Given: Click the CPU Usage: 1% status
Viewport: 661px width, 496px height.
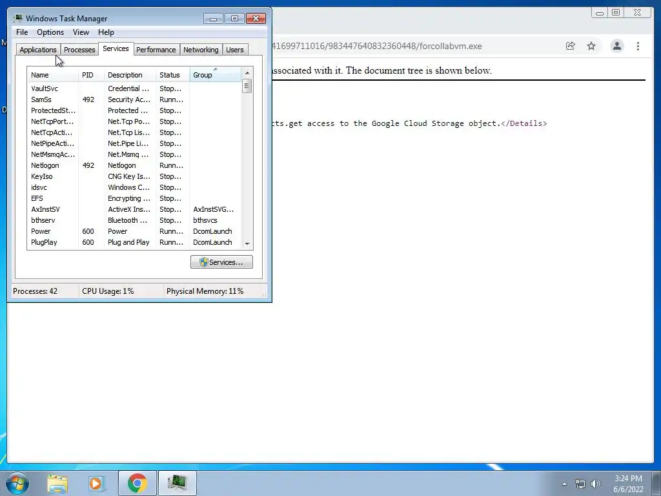Looking at the screenshot, I should (108, 291).
